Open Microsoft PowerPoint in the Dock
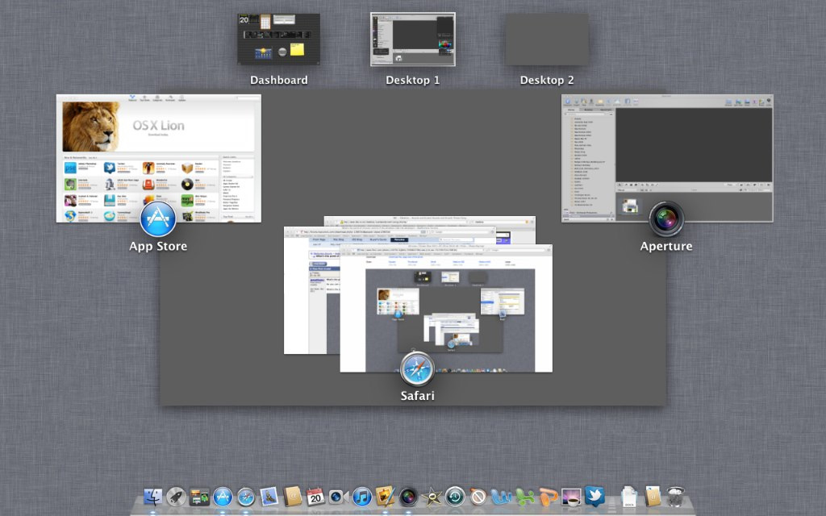The width and height of the screenshot is (826, 516). point(549,497)
